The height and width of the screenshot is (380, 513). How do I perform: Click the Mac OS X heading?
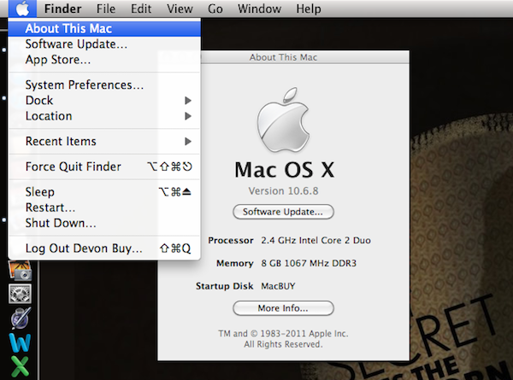coord(285,170)
